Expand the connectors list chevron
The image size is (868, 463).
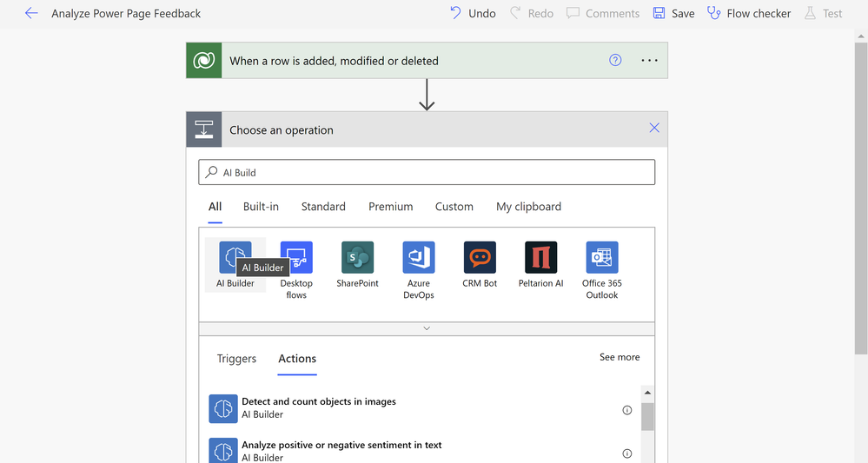427,328
